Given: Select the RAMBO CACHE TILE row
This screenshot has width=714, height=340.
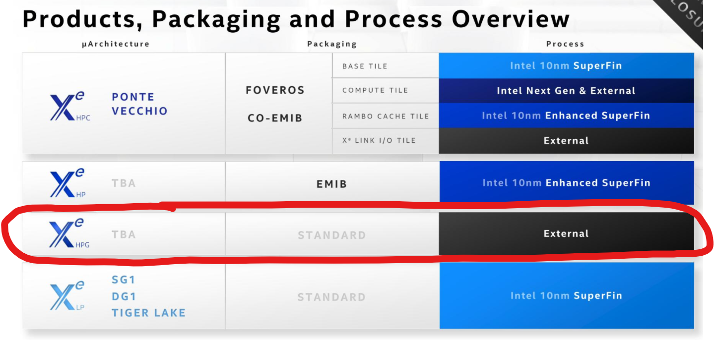Looking at the screenshot, I should point(386,116).
